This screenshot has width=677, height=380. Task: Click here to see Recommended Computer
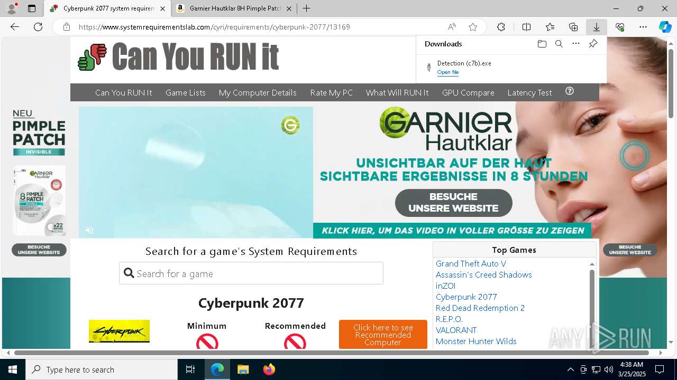click(x=383, y=335)
